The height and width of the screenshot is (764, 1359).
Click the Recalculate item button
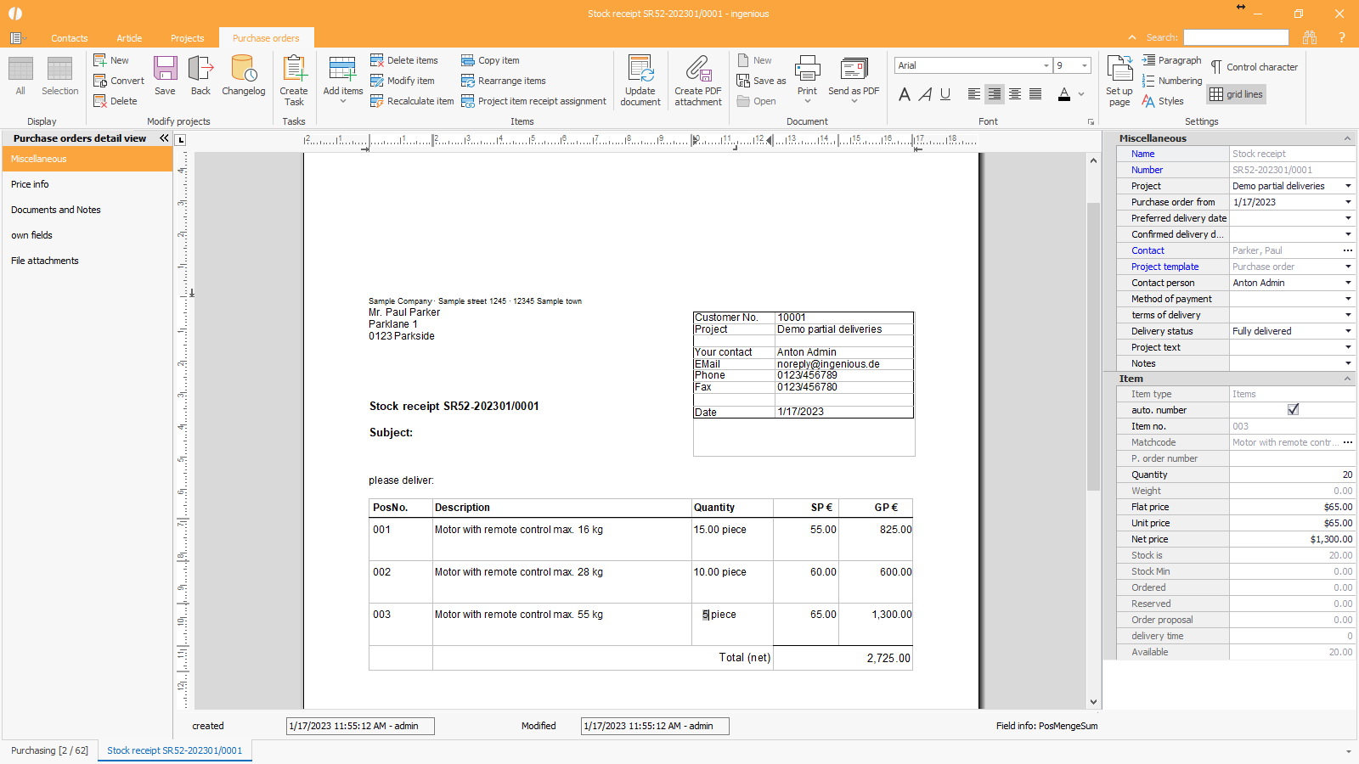coord(412,101)
